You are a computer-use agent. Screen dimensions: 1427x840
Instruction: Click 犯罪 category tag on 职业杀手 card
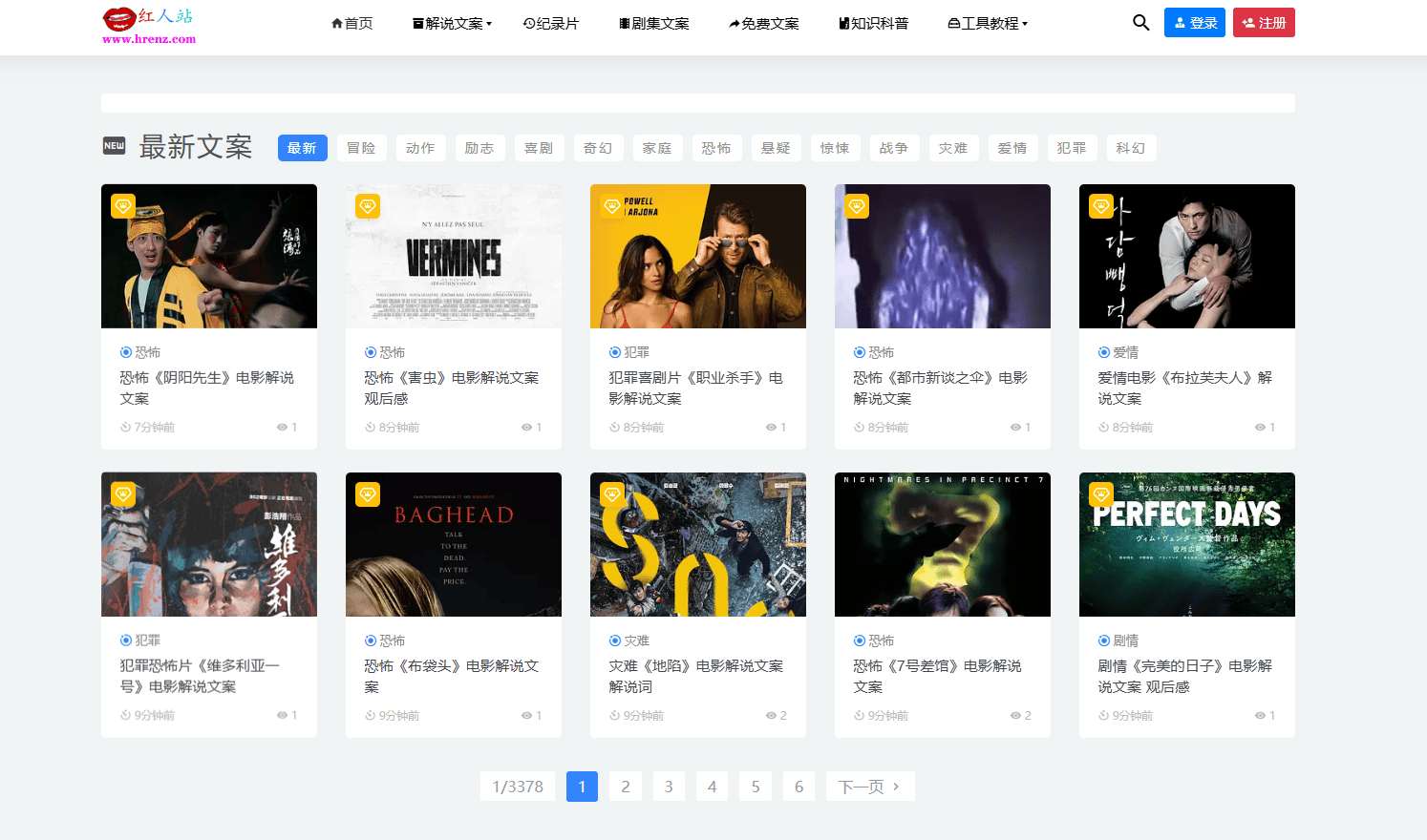pyautogui.click(x=629, y=352)
